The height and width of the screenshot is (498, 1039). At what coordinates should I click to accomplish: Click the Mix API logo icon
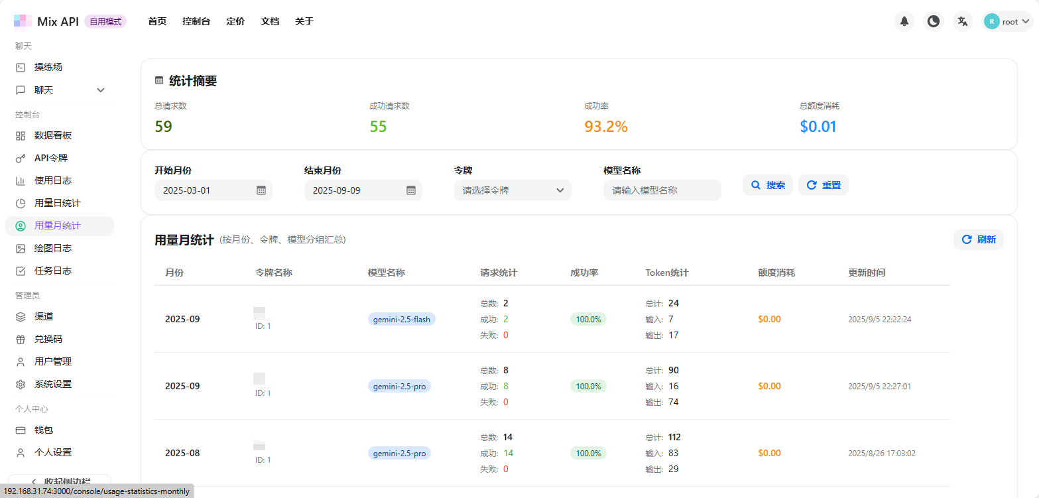pos(23,21)
